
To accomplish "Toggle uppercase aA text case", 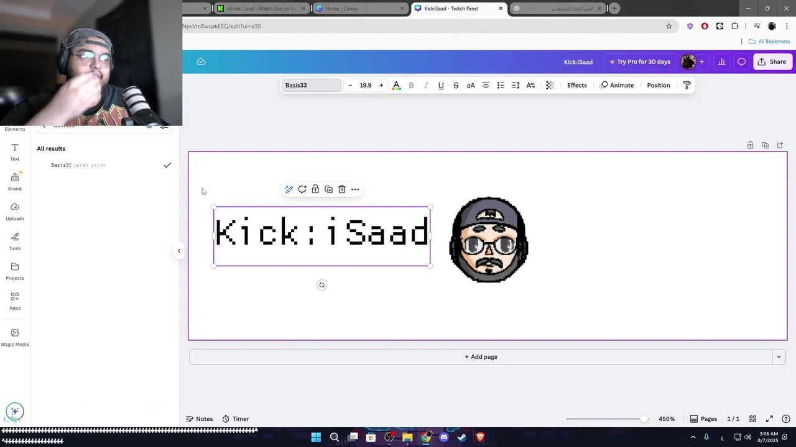I will point(471,85).
